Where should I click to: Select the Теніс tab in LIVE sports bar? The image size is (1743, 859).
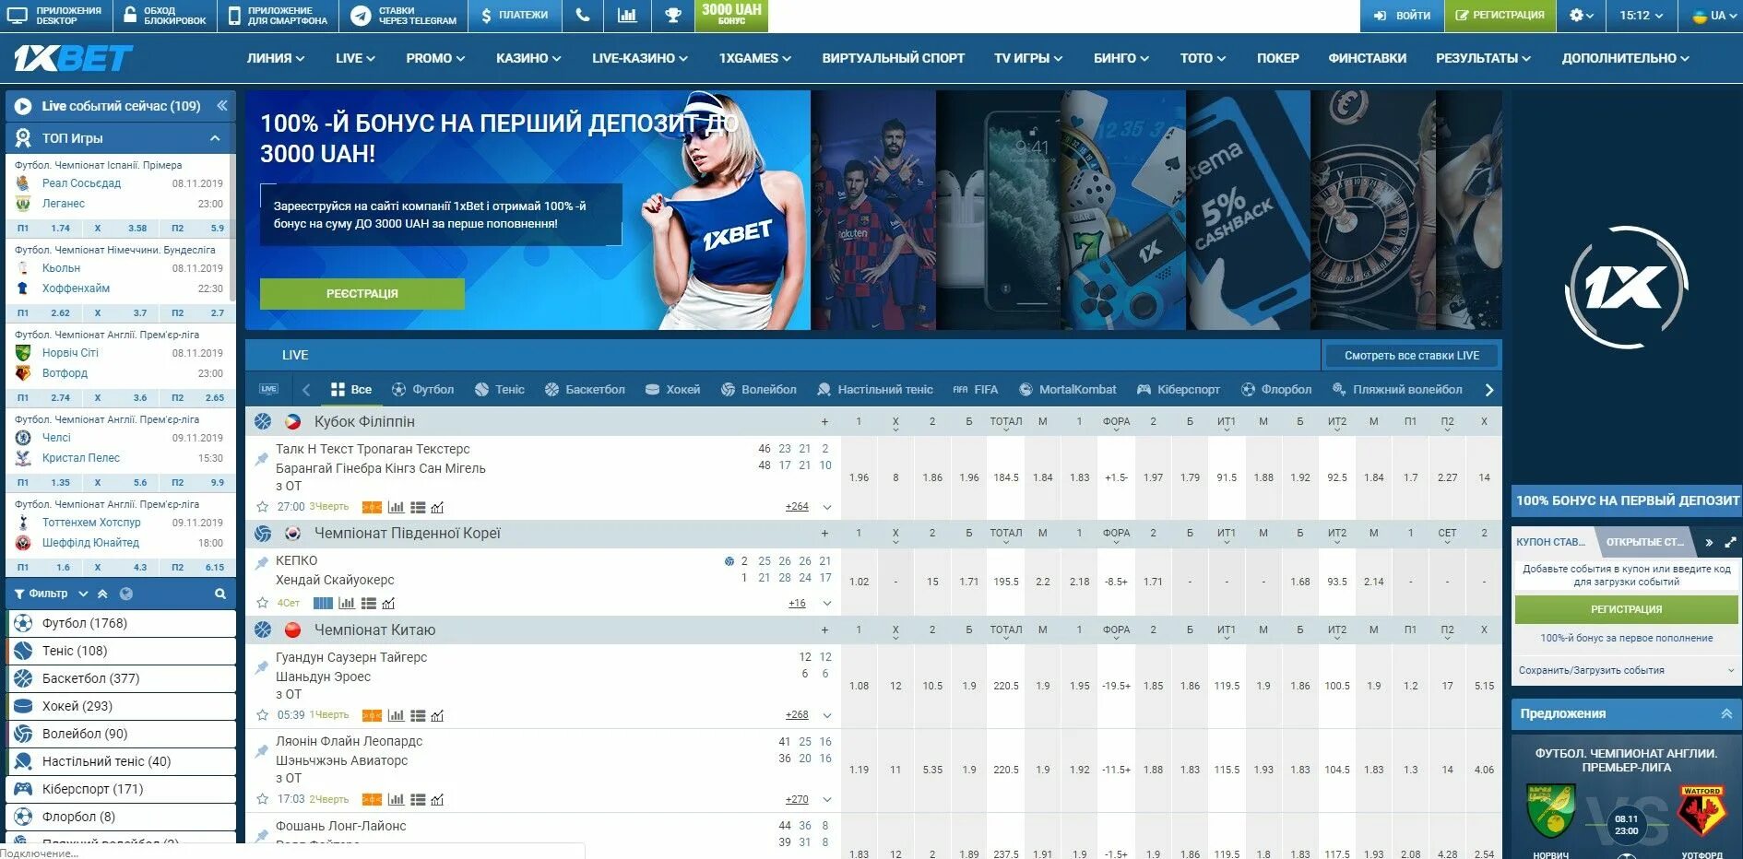pos(500,390)
